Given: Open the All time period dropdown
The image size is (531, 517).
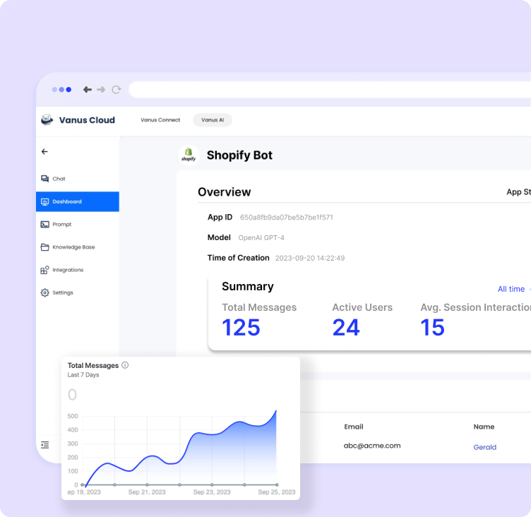Looking at the screenshot, I should (514, 289).
